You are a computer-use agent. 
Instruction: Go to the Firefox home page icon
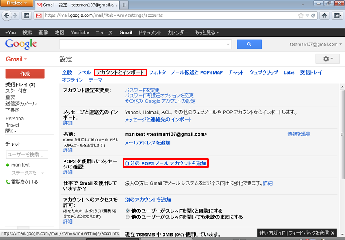click(x=324, y=16)
